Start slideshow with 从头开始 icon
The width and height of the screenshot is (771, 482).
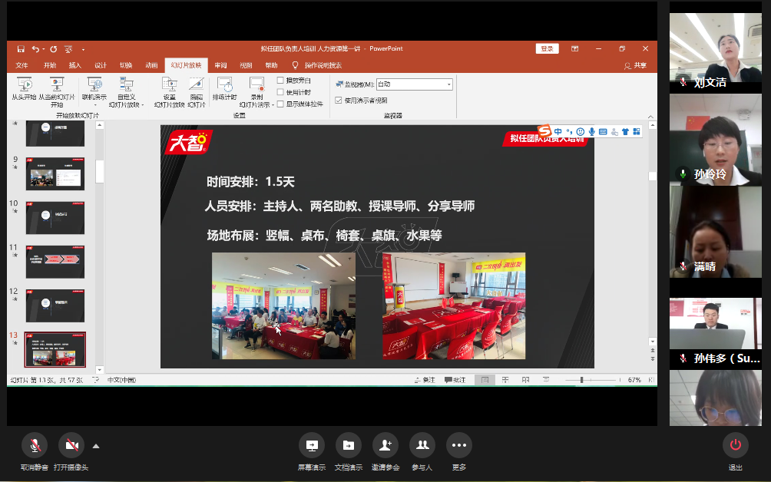(x=24, y=84)
